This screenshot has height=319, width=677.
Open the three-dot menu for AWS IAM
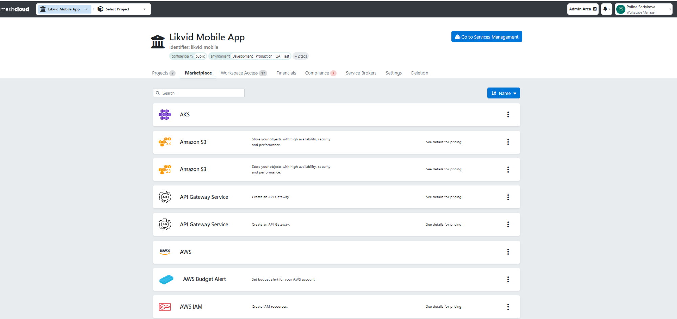coord(508,307)
